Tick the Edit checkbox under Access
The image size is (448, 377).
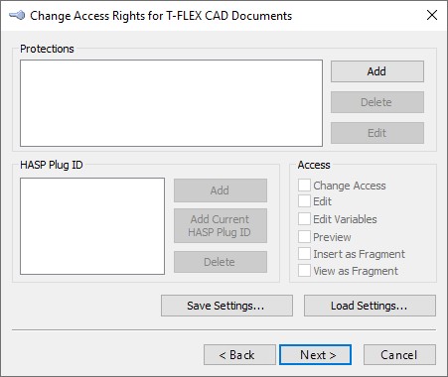[x=304, y=201]
